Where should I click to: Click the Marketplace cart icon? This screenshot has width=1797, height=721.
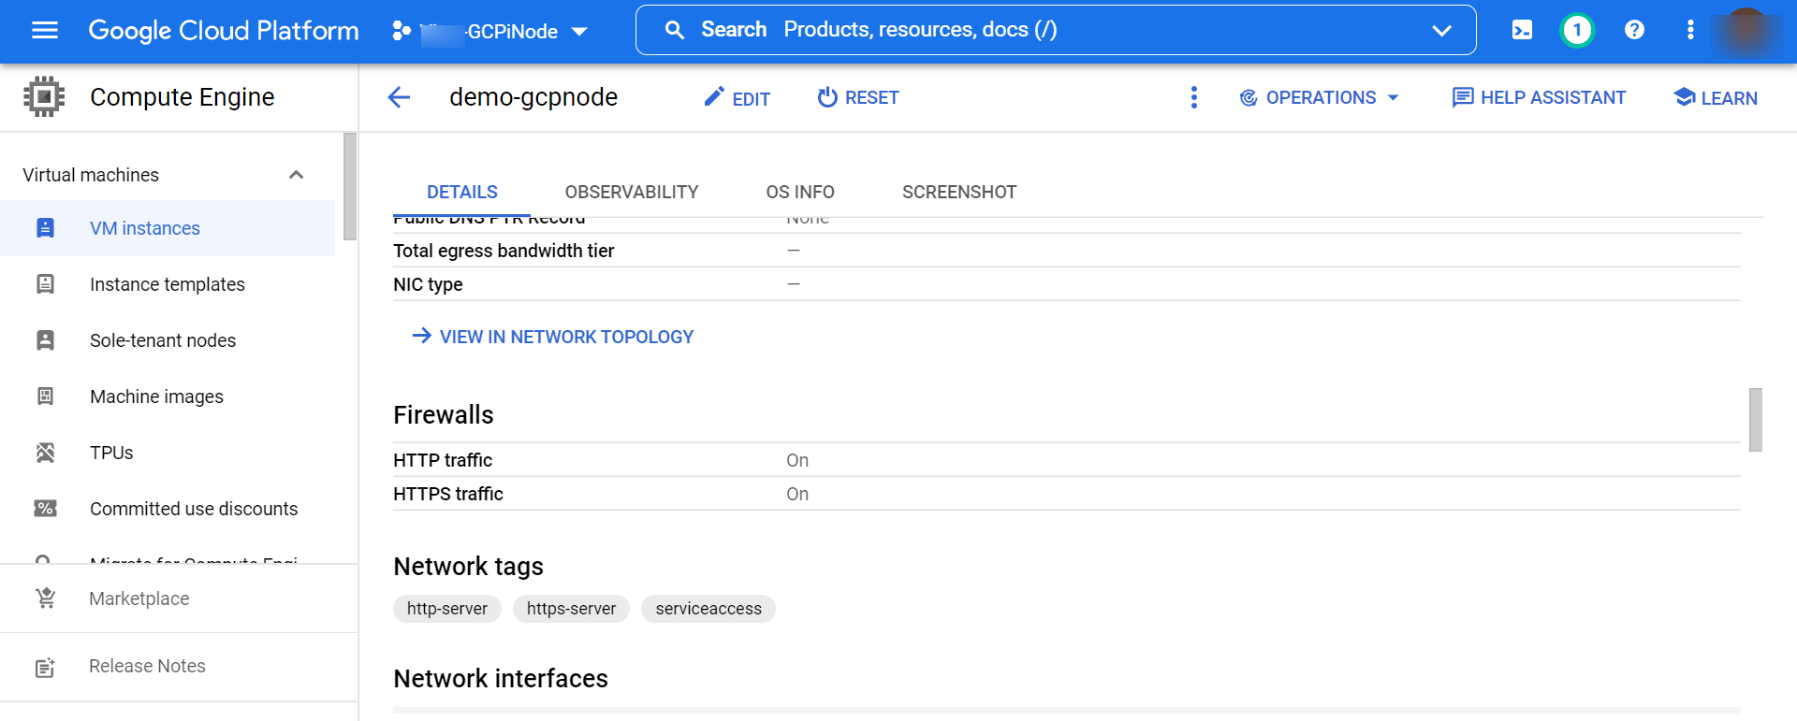point(46,598)
